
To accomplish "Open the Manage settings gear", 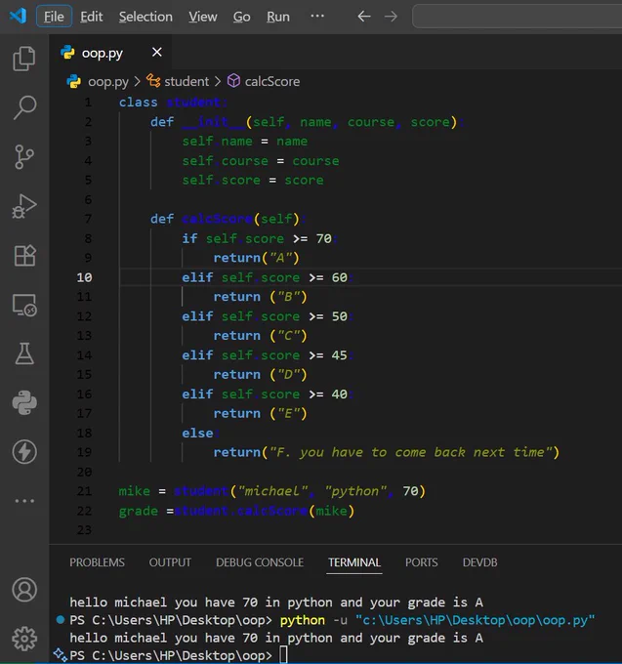I will [x=24, y=639].
